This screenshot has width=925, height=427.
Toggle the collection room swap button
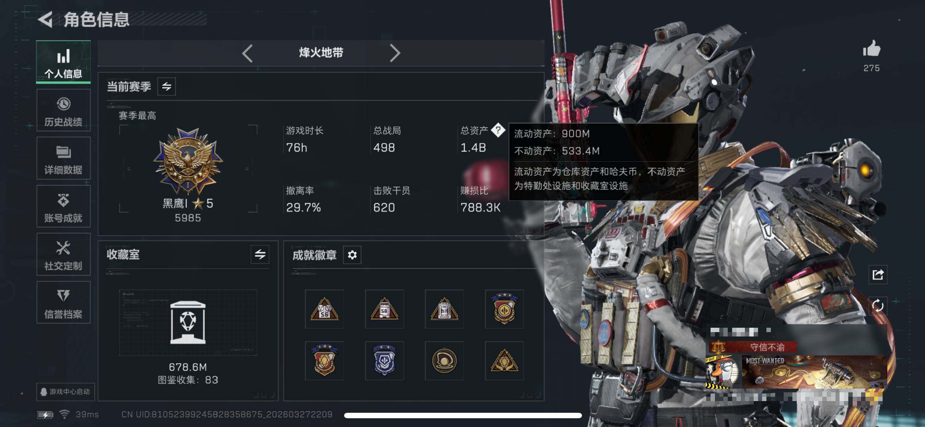260,254
